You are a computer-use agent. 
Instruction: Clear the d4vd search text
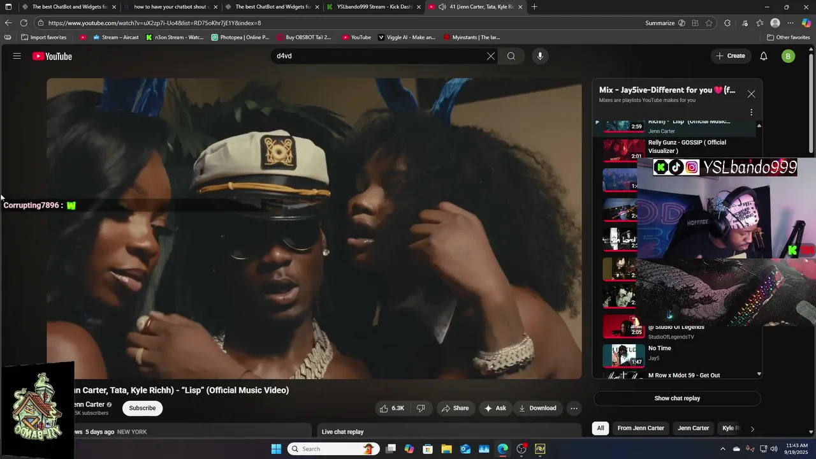click(491, 56)
